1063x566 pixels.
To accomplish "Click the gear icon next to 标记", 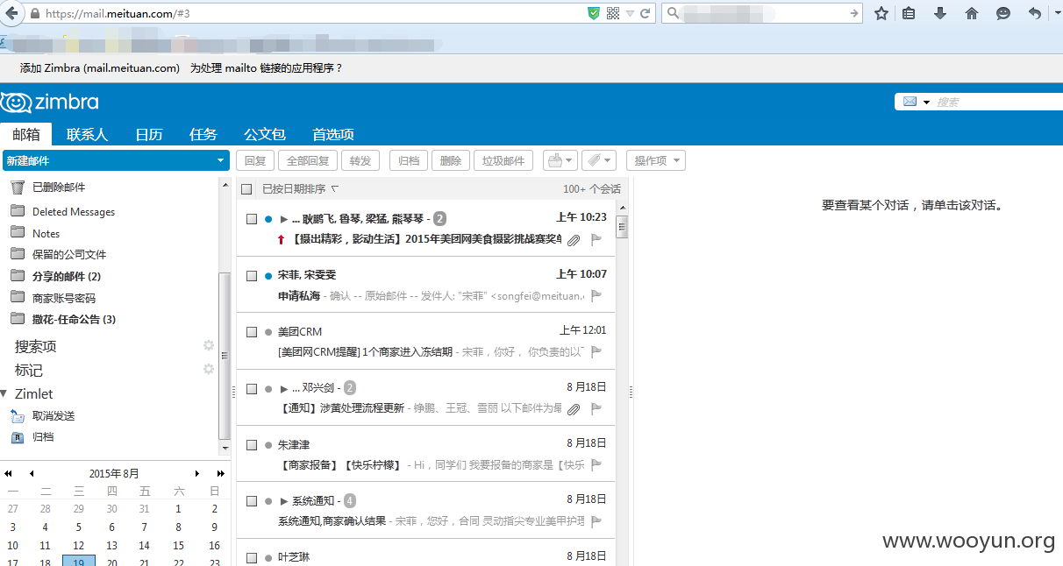I will pyautogui.click(x=209, y=369).
